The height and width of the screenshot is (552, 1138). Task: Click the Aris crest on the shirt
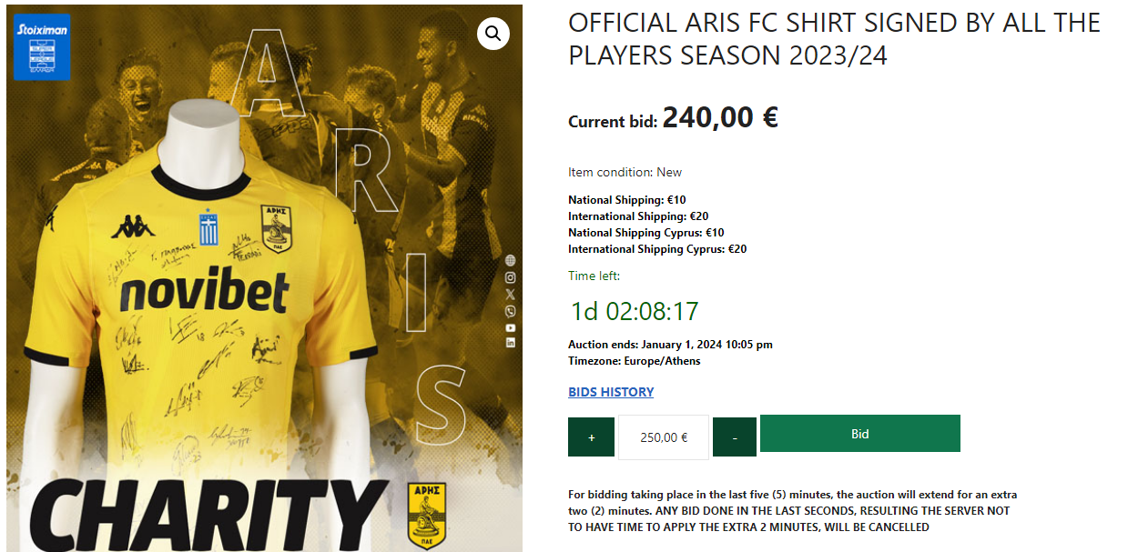tap(276, 227)
